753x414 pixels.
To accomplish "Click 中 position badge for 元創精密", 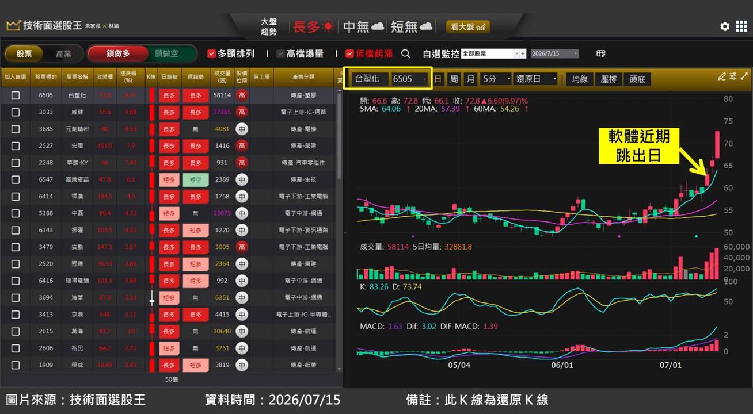I will (242, 129).
